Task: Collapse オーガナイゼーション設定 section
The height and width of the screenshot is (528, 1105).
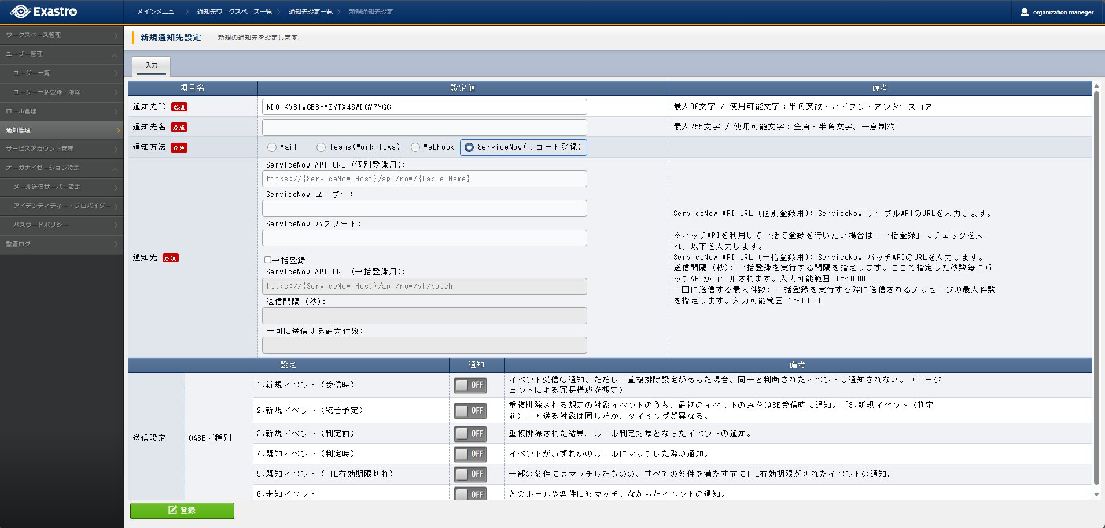Action: [62, 168]
